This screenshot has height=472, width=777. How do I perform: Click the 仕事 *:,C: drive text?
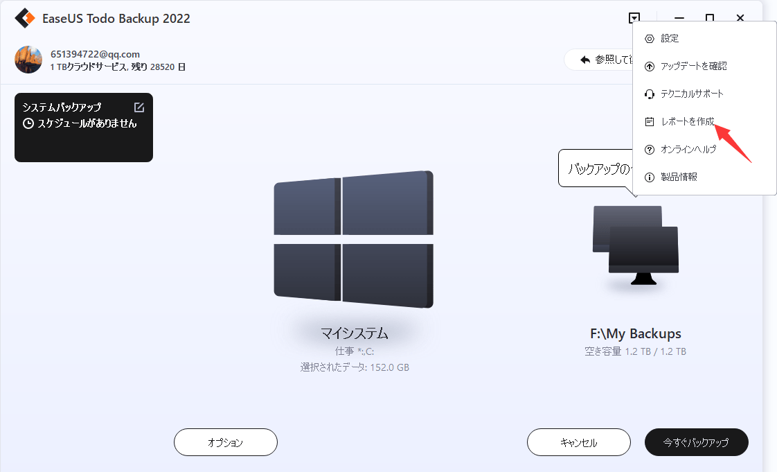[355, 351]
